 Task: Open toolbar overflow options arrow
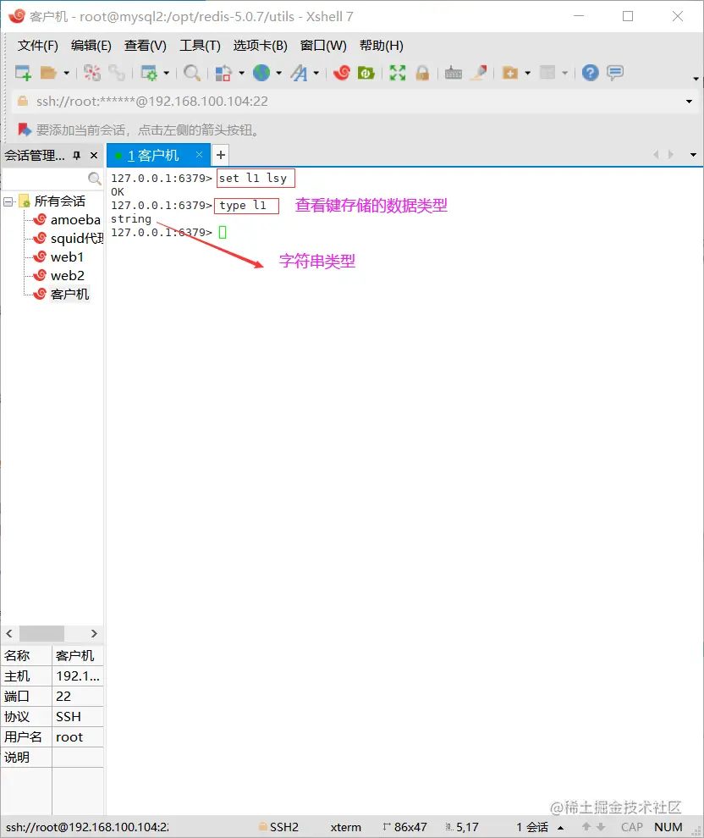696,79
